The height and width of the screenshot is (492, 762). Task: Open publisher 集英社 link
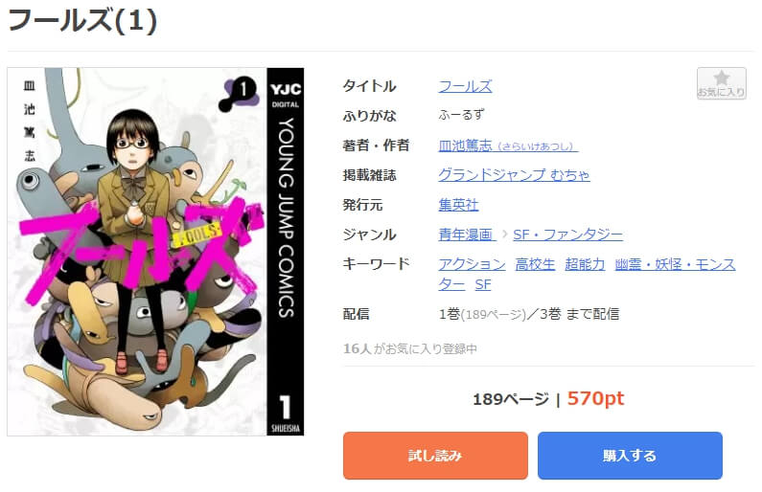[458, 205]
